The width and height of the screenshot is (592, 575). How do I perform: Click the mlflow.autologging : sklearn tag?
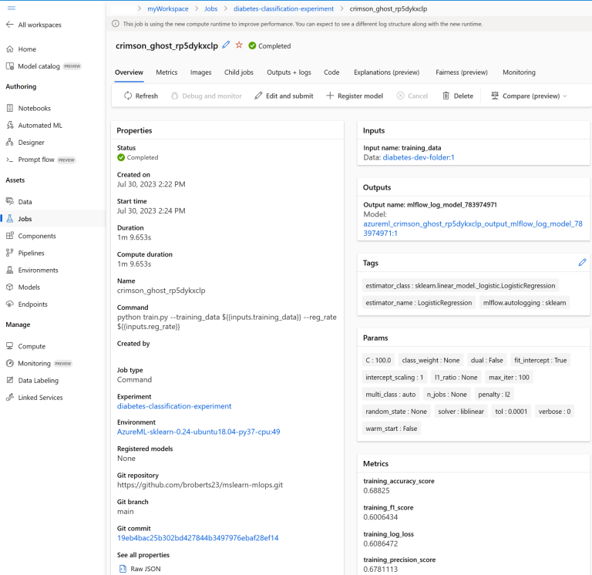(524, 303)
